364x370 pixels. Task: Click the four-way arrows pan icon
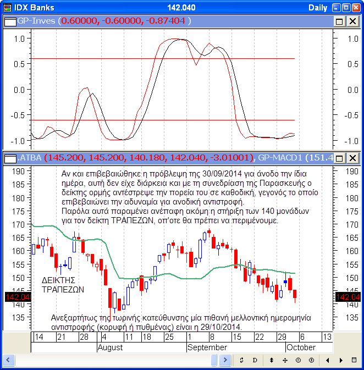pyautogui.click(x=285, y=360)
